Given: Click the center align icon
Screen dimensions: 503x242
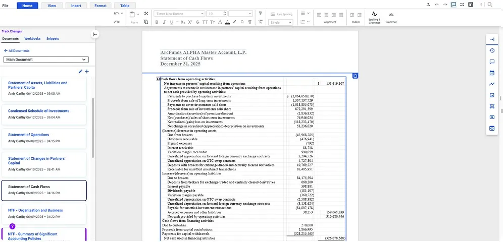Looking at the screenshot, I should click(326, 15).
